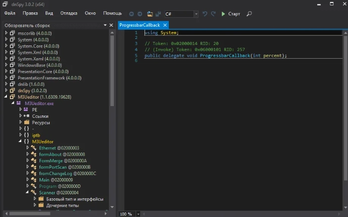Place cursor on code line 5
This screenshot has height=217, width=348.
tap(215, 56)
